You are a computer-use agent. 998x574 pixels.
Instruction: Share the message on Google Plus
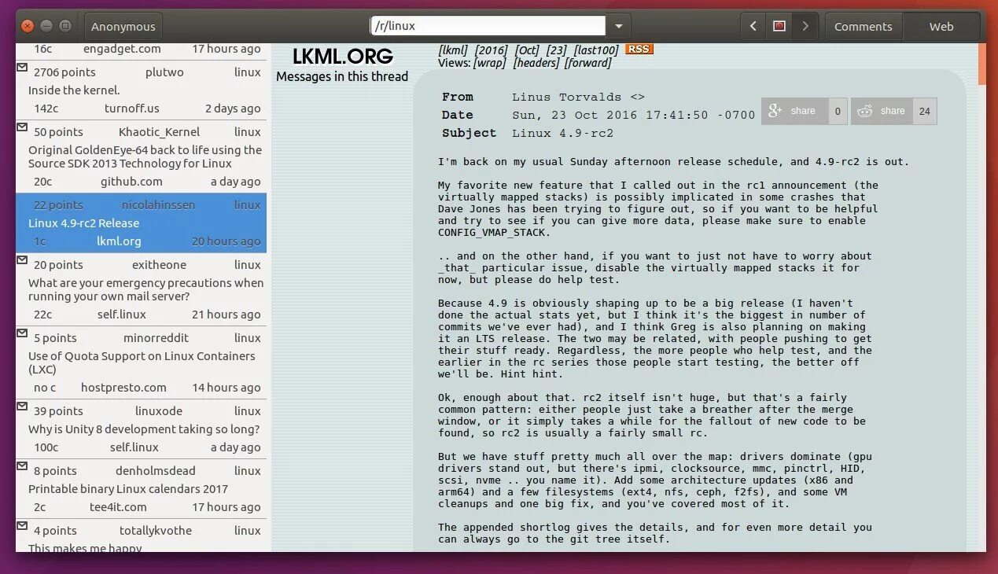click(x=794, y=111)
